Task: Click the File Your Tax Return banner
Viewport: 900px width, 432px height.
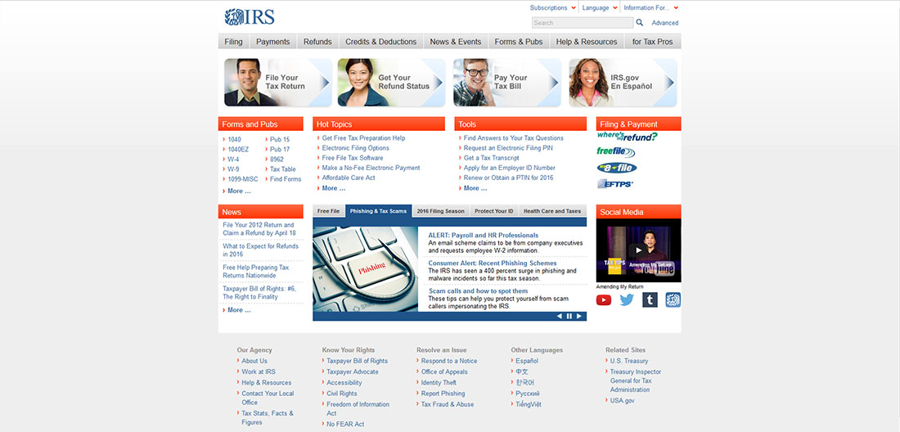Action: coord(278,82)
